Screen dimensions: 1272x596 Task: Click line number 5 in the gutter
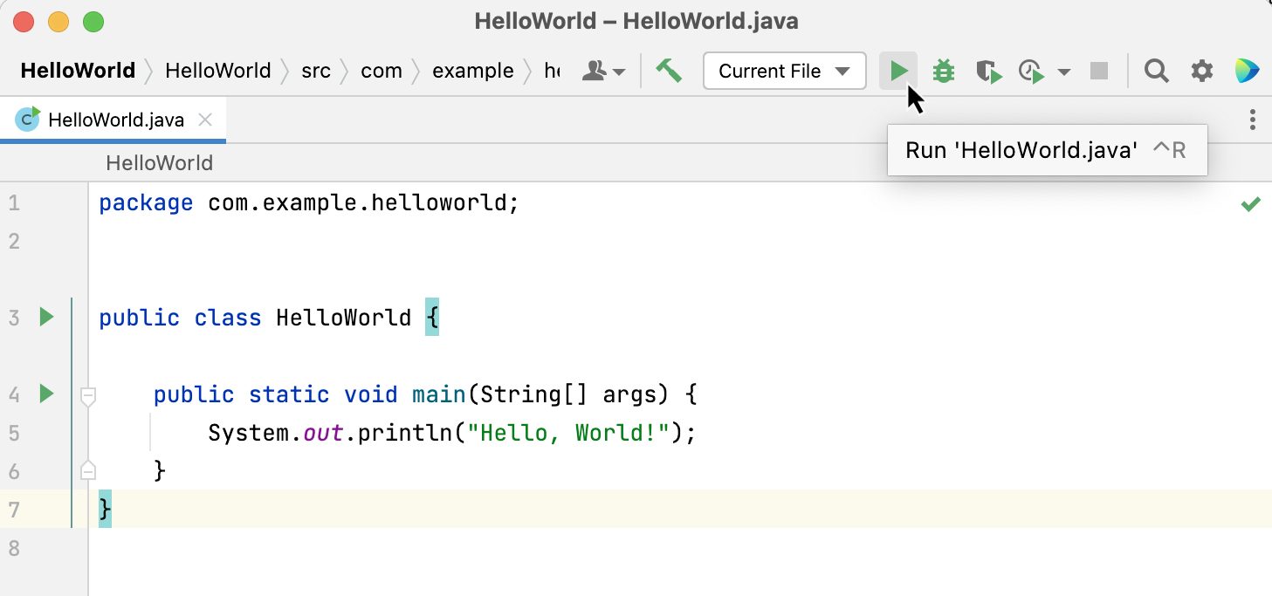coord(14,433)
